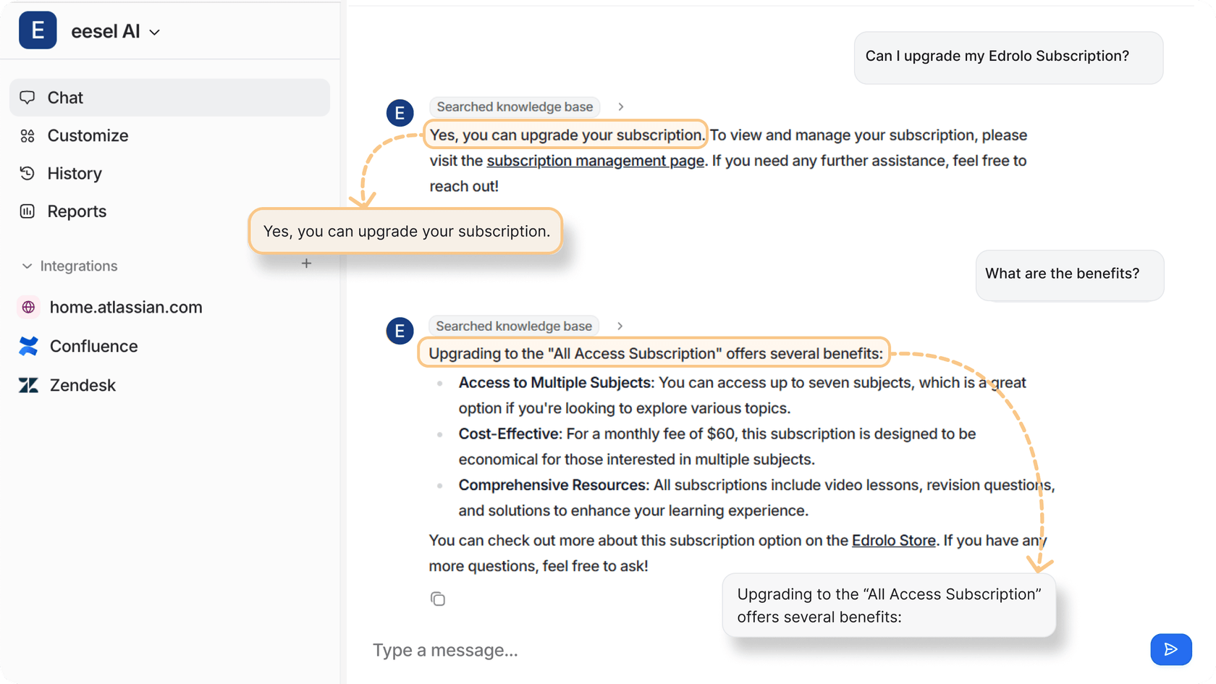1216x684 pixels.
Task: Expand second Searched knowledge base chevron
Action: point(620,326)
